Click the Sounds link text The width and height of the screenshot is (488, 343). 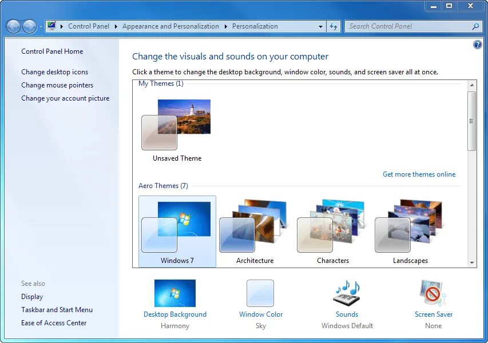(347, 314)
